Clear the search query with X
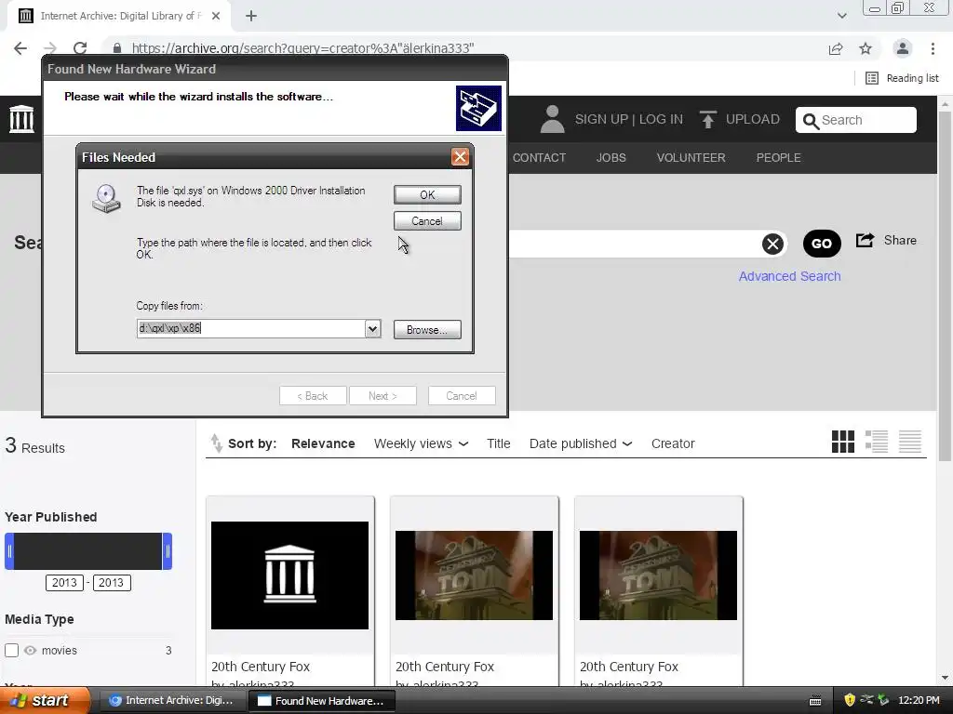This screenshot has height=714, width=953. 772,245
